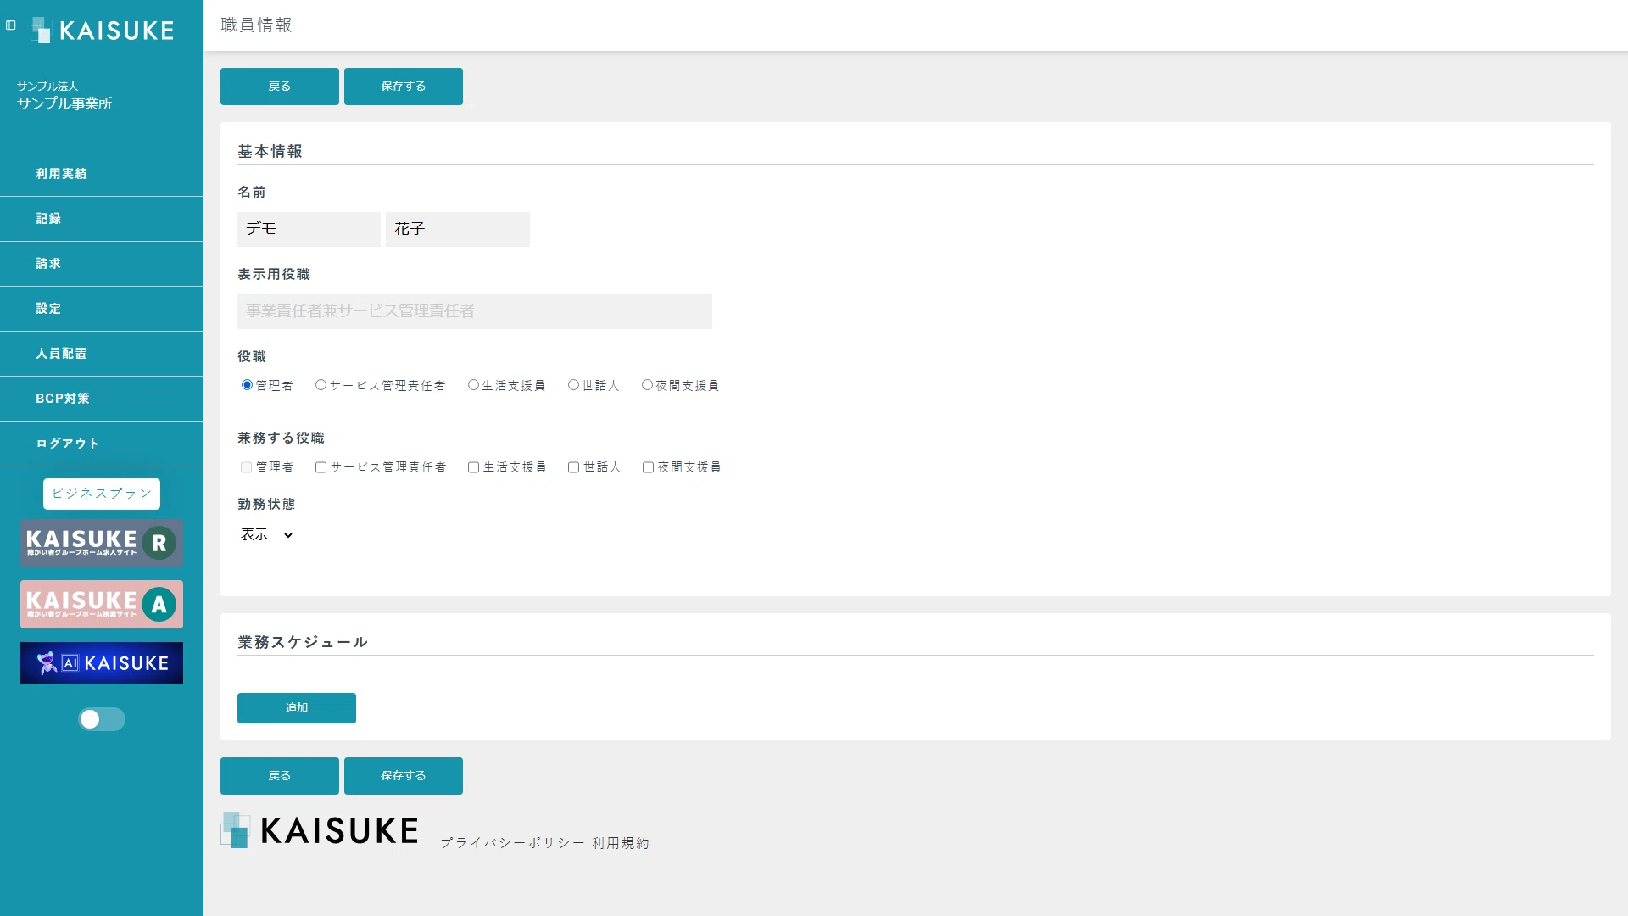Open the KAISUKE A search site banner
The height and width of the screenshot is (916, 1628).
click(x=102, y=604)
